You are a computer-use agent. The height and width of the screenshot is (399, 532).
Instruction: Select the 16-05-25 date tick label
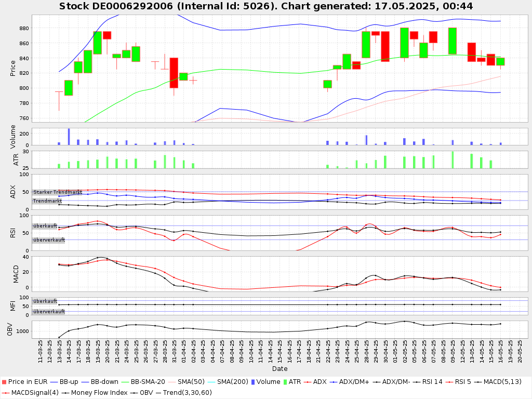(x=500, y=352)
